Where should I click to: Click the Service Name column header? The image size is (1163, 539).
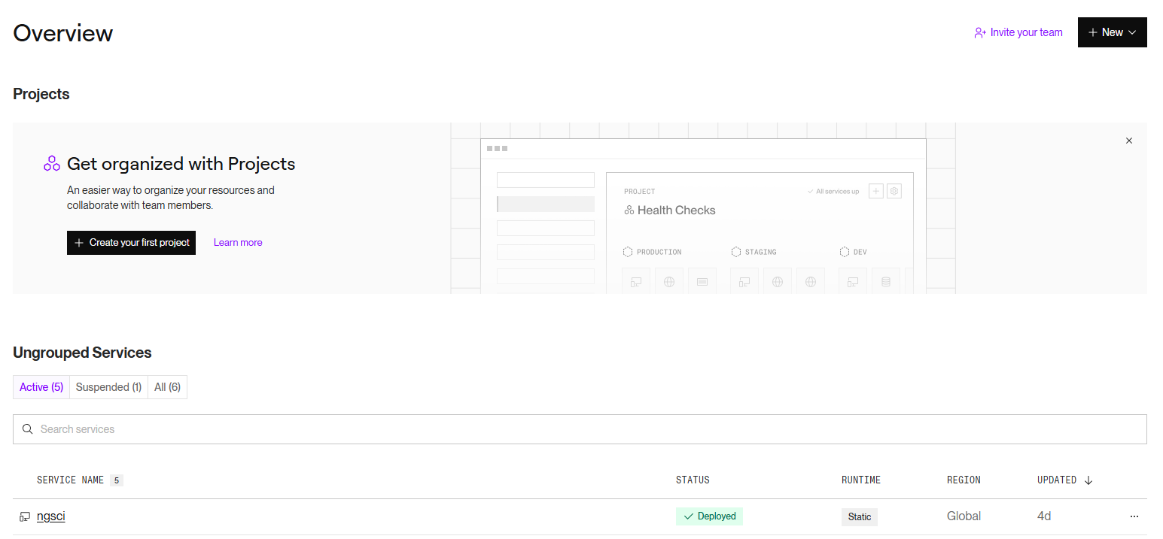71,480
